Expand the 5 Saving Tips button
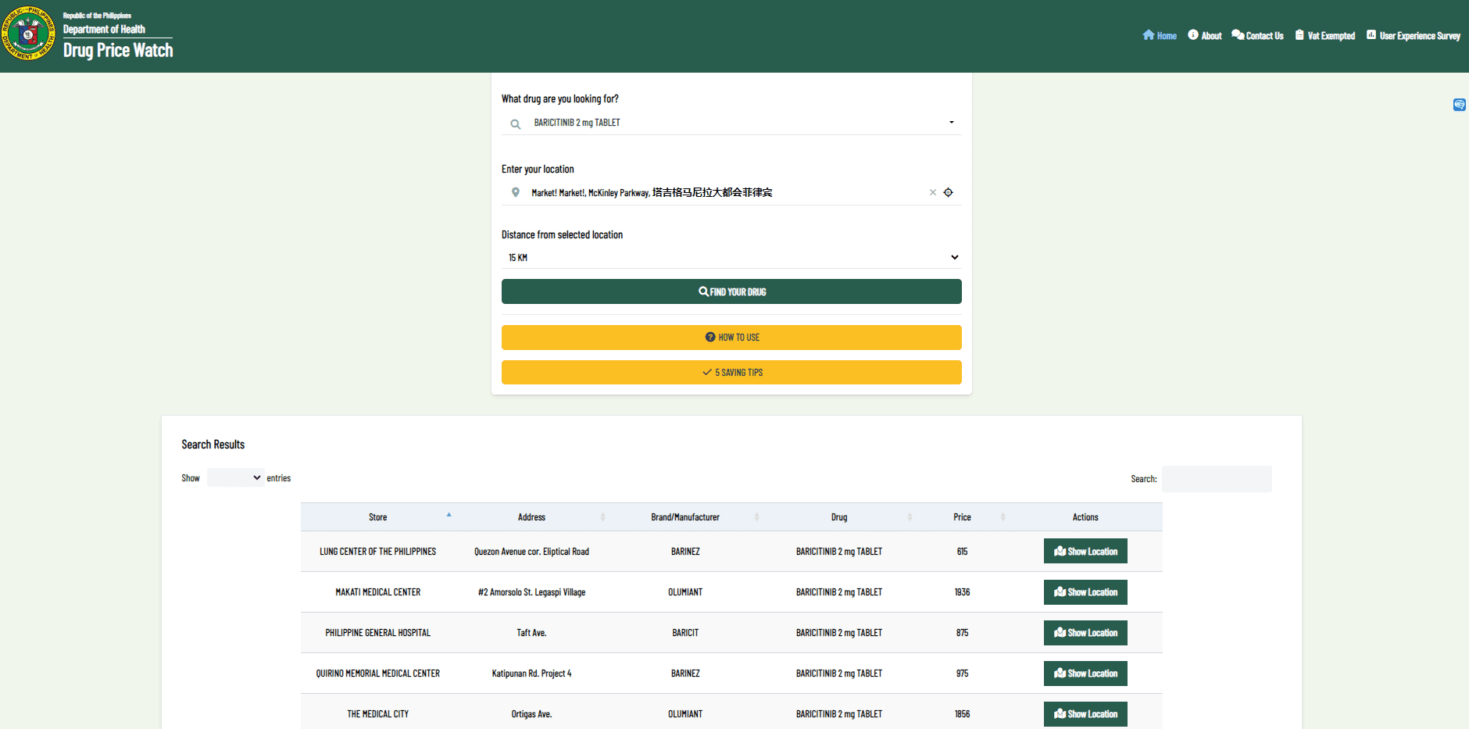Viewport: 1469px width, 729px height. point(731,372)
